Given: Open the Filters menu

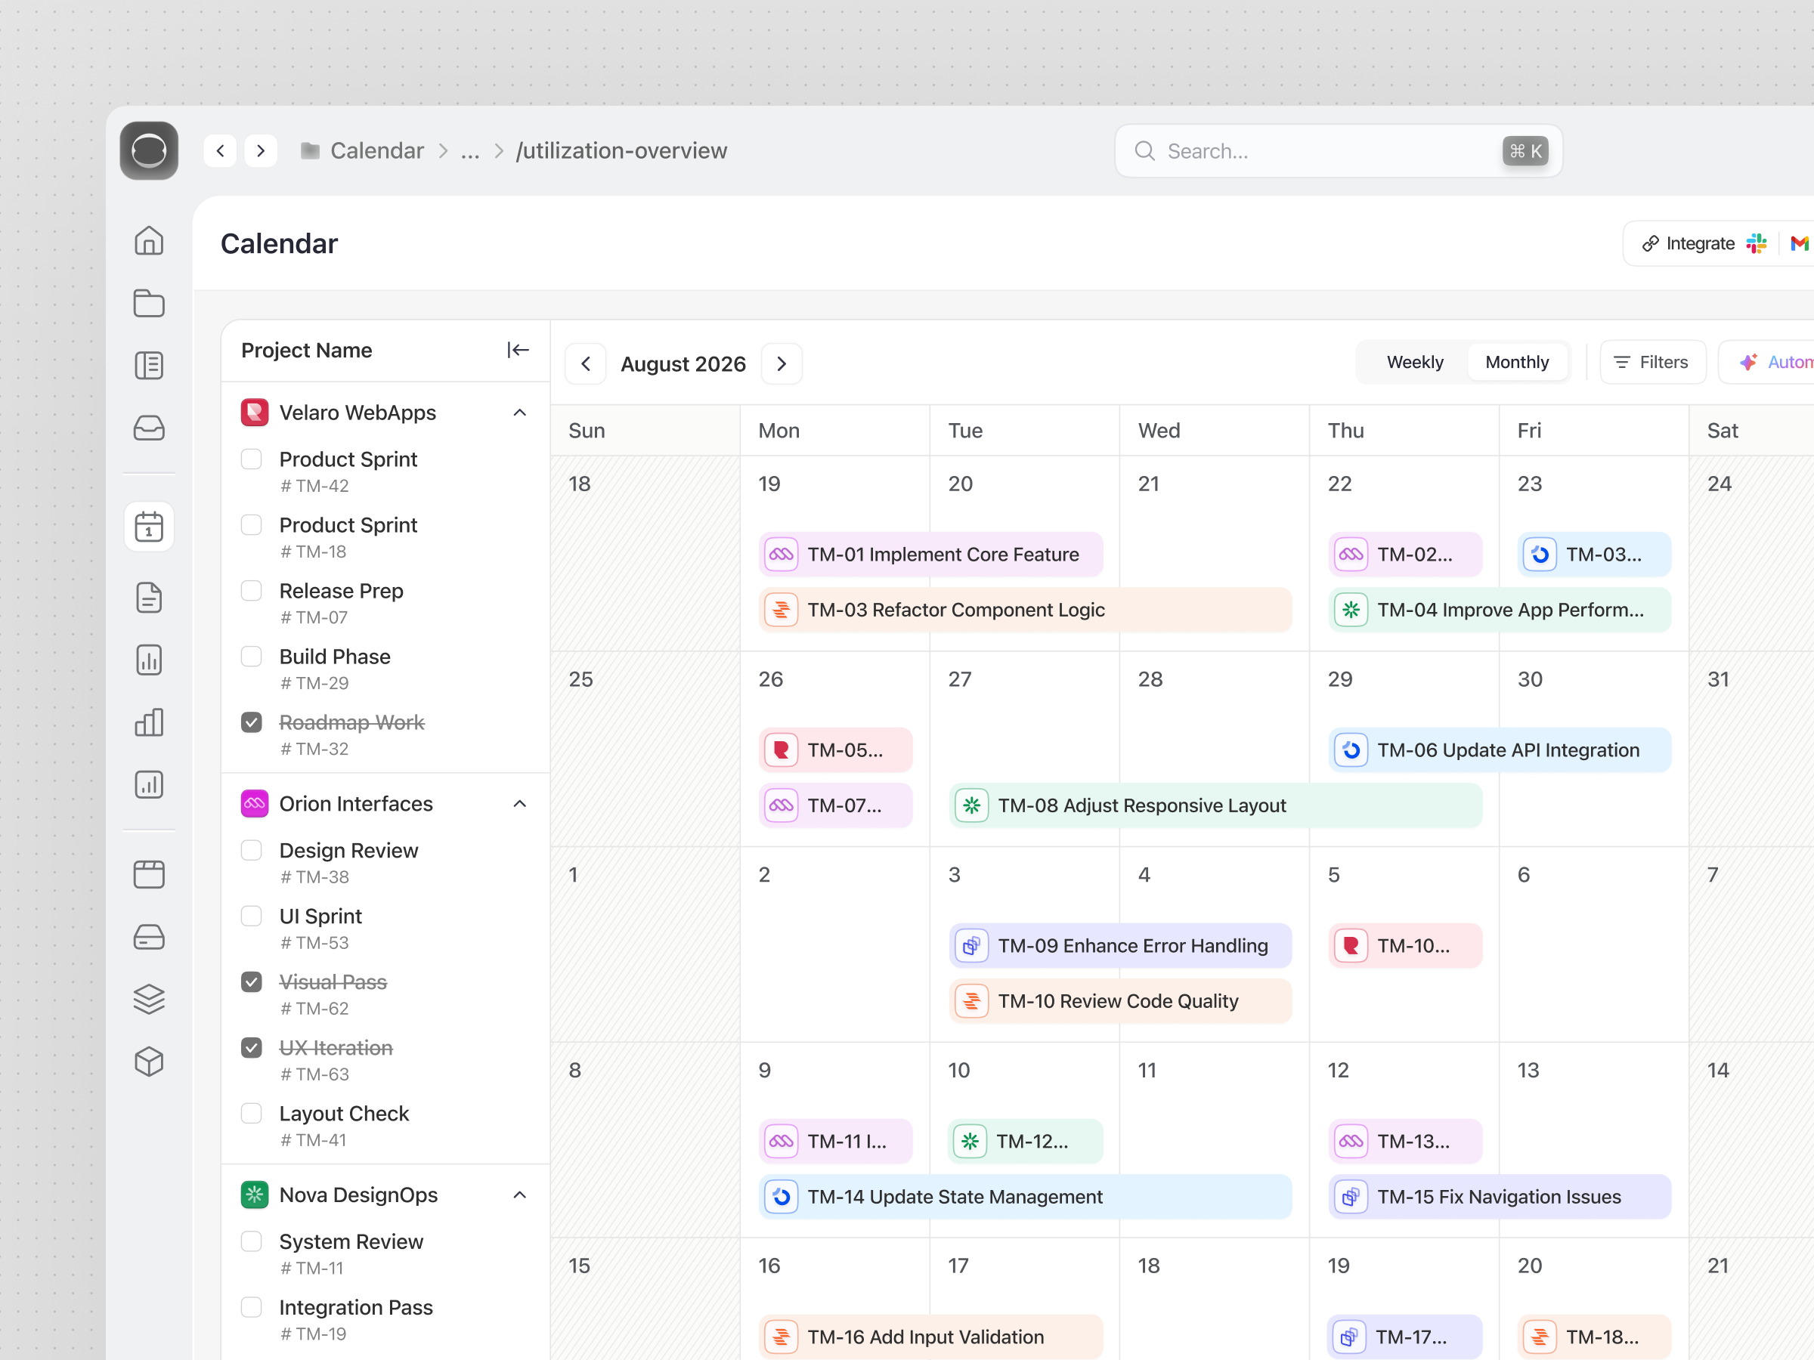Looking at the screenshot, I should 1651,361.
